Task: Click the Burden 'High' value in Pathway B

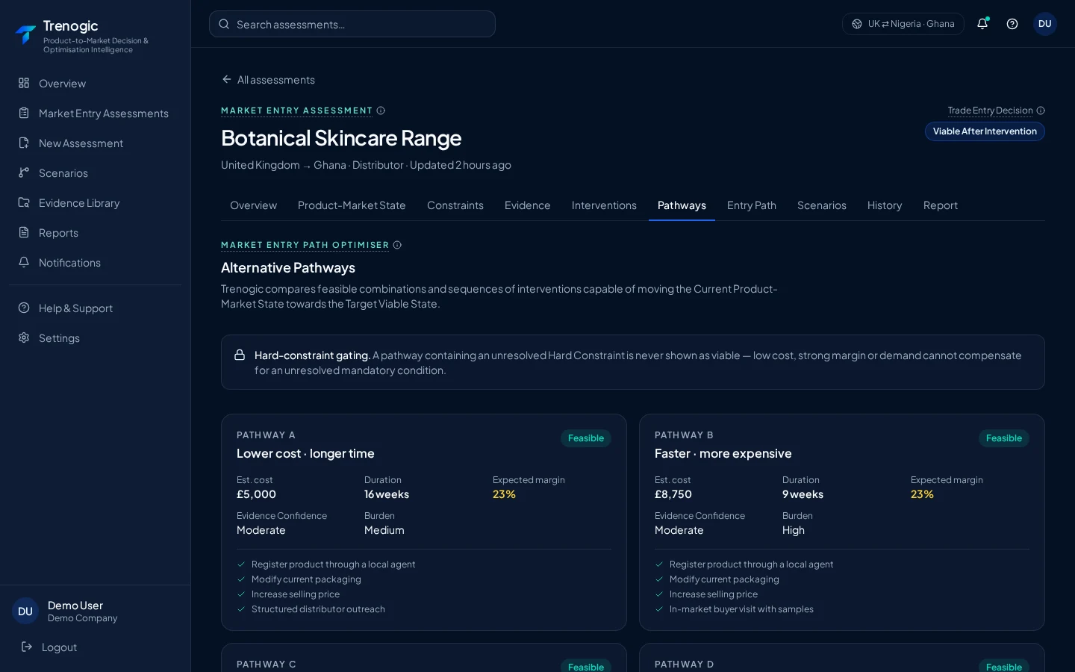Action: pyautogui.click(x=794, y=530)
